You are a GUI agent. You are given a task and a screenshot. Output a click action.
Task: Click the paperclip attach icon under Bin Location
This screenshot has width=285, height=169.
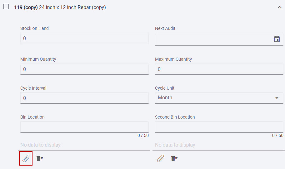pyautogui.click(x=26, y=158)
